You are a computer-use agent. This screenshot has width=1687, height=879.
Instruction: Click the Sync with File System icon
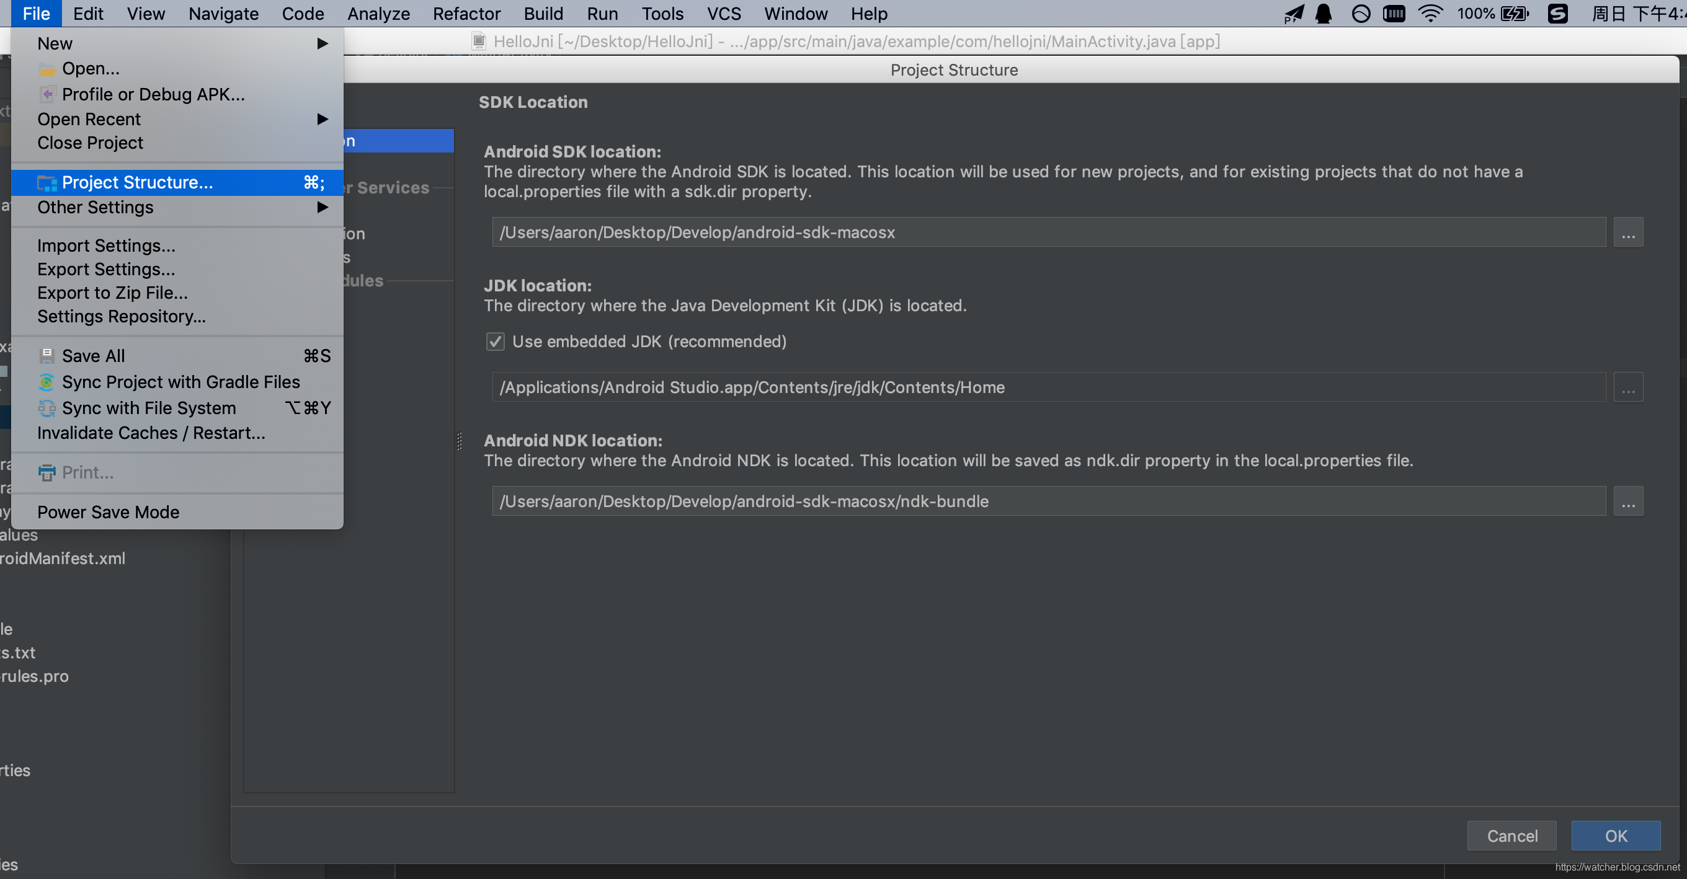(x=47, y=407)
